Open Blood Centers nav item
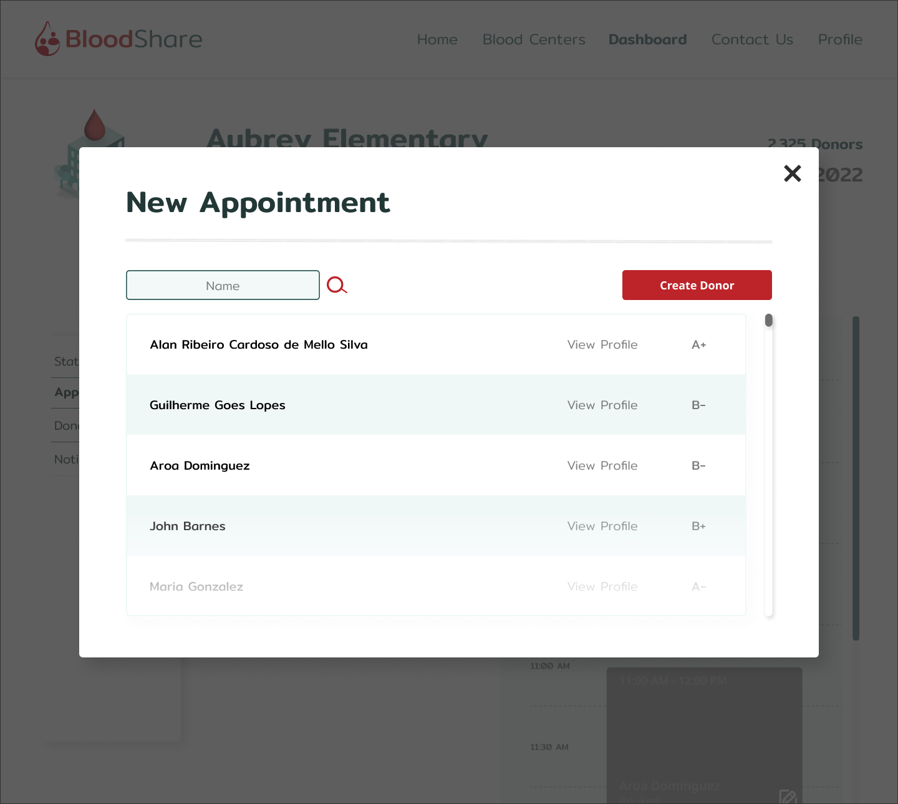898x804 pixels. (534, 39)
